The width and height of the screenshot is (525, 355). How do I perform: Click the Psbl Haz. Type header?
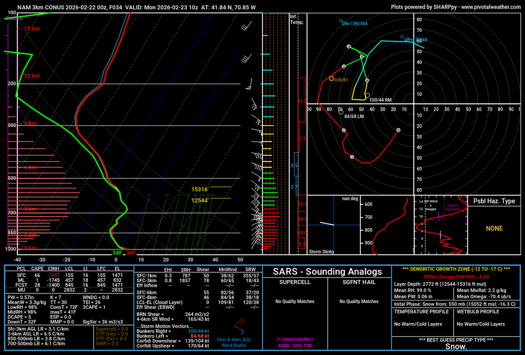(494, 201)
